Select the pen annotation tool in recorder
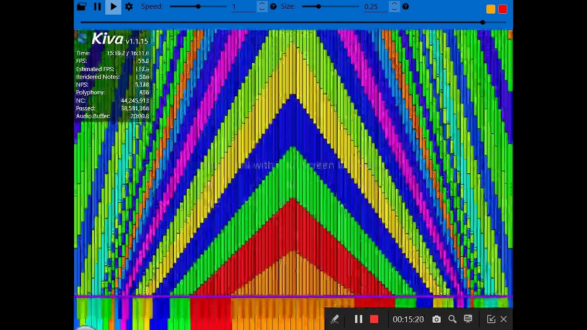587x330 pixels. (x=335, y=319)
